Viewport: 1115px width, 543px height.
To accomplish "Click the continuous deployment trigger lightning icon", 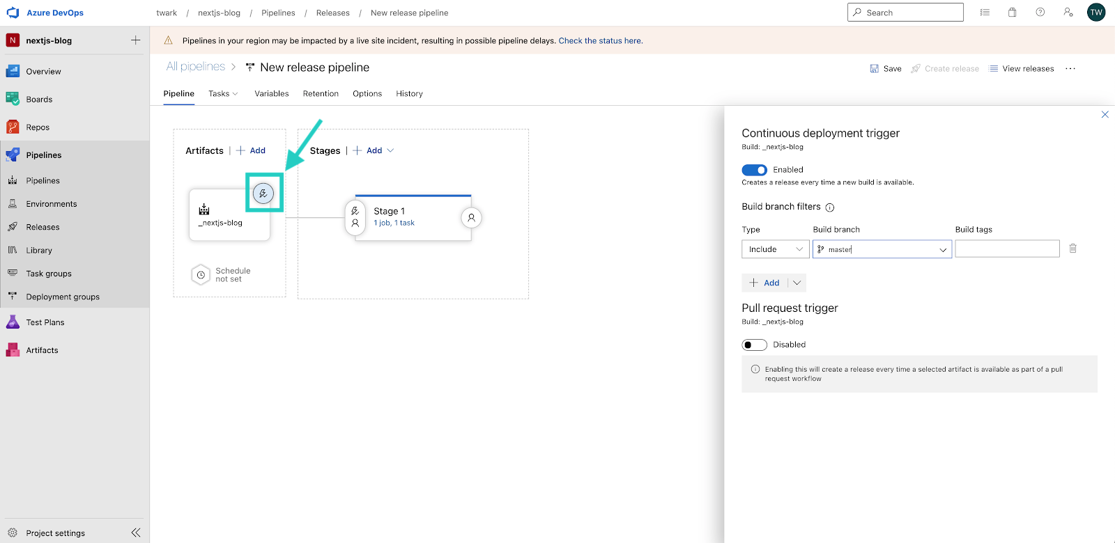I will (x=263, y=194).
